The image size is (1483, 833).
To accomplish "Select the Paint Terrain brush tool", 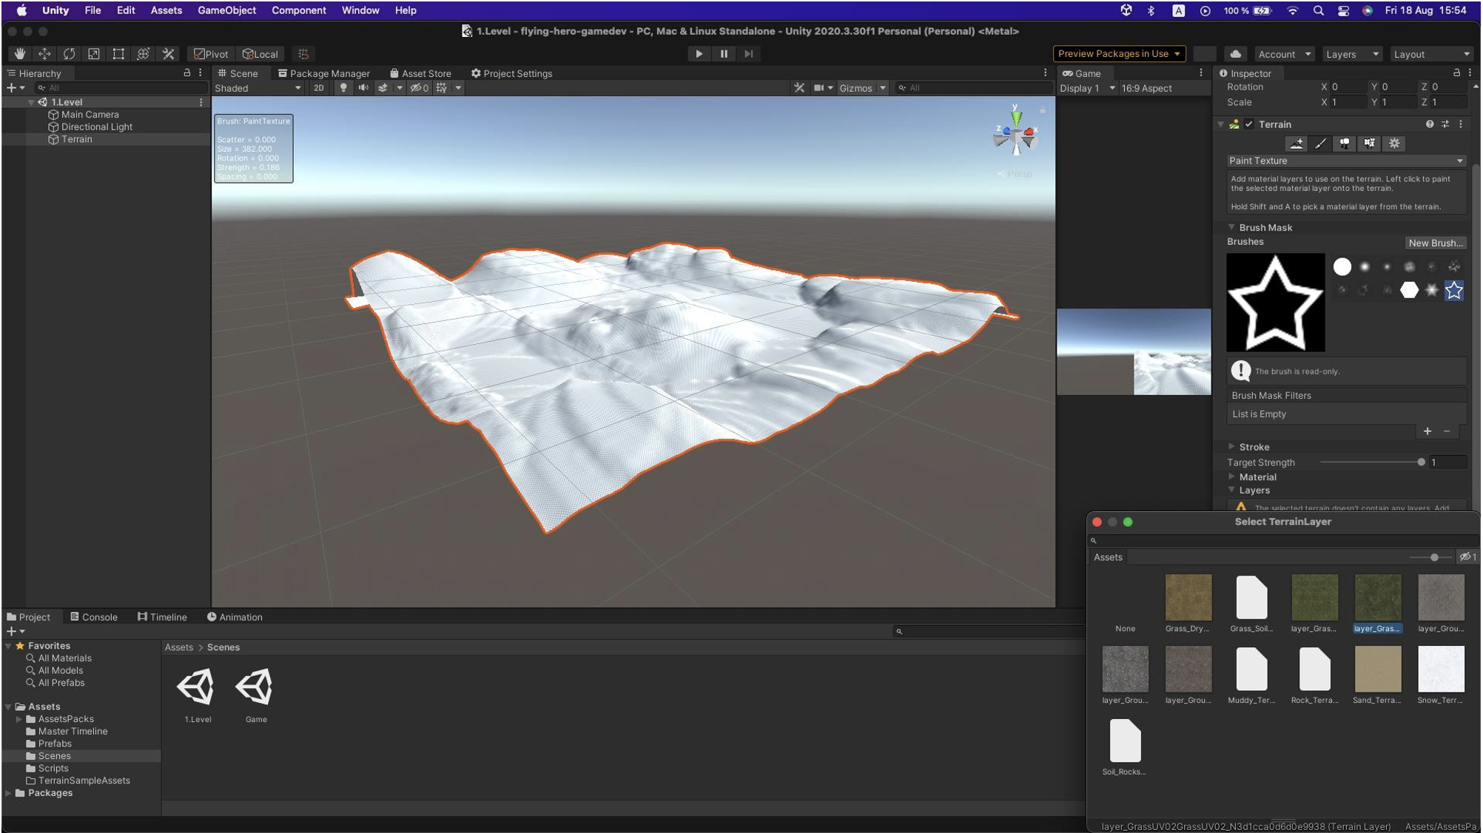I will coord(1321,144).
